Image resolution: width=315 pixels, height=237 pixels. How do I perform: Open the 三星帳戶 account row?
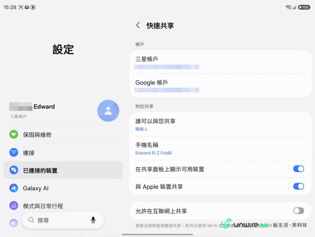pos(221,62)
